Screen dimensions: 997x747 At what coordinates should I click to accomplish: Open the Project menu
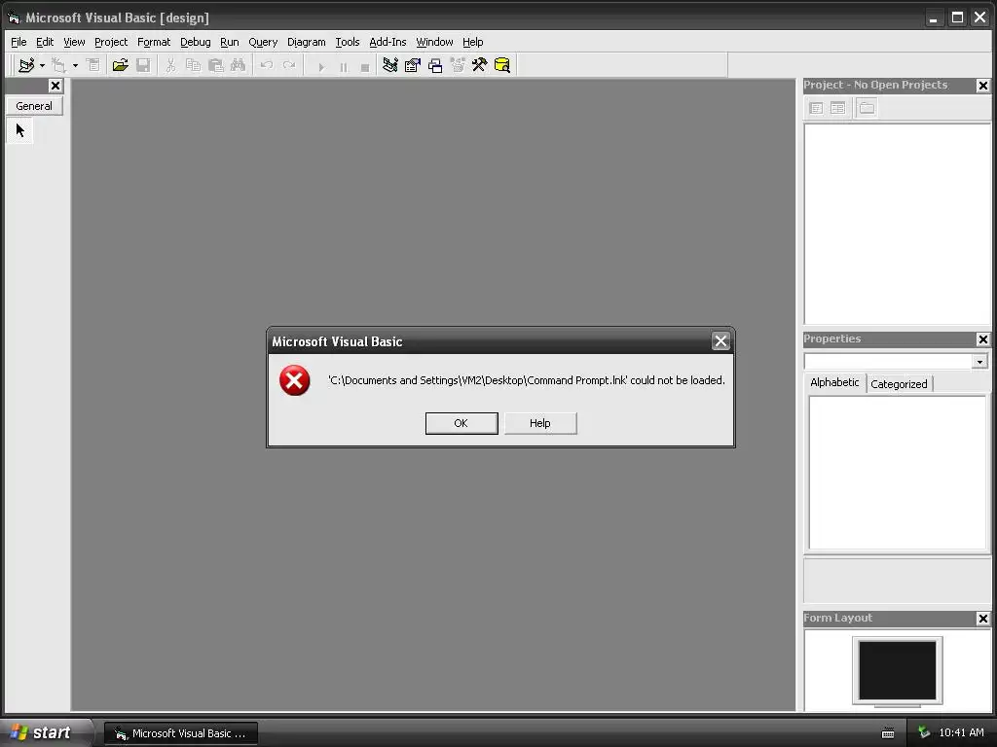(x=111, y=42)
